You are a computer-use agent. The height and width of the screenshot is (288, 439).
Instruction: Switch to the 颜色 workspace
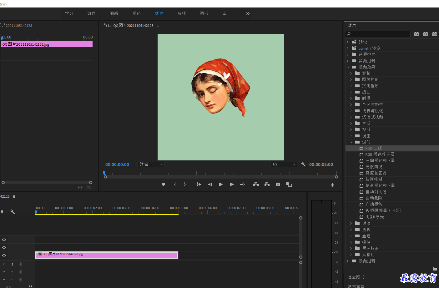tap(136, 13)
